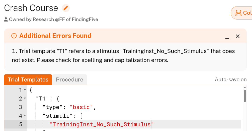Click the Auto-save on label
The height and width of the screenshot is (131, 252).
pos(231,79)
